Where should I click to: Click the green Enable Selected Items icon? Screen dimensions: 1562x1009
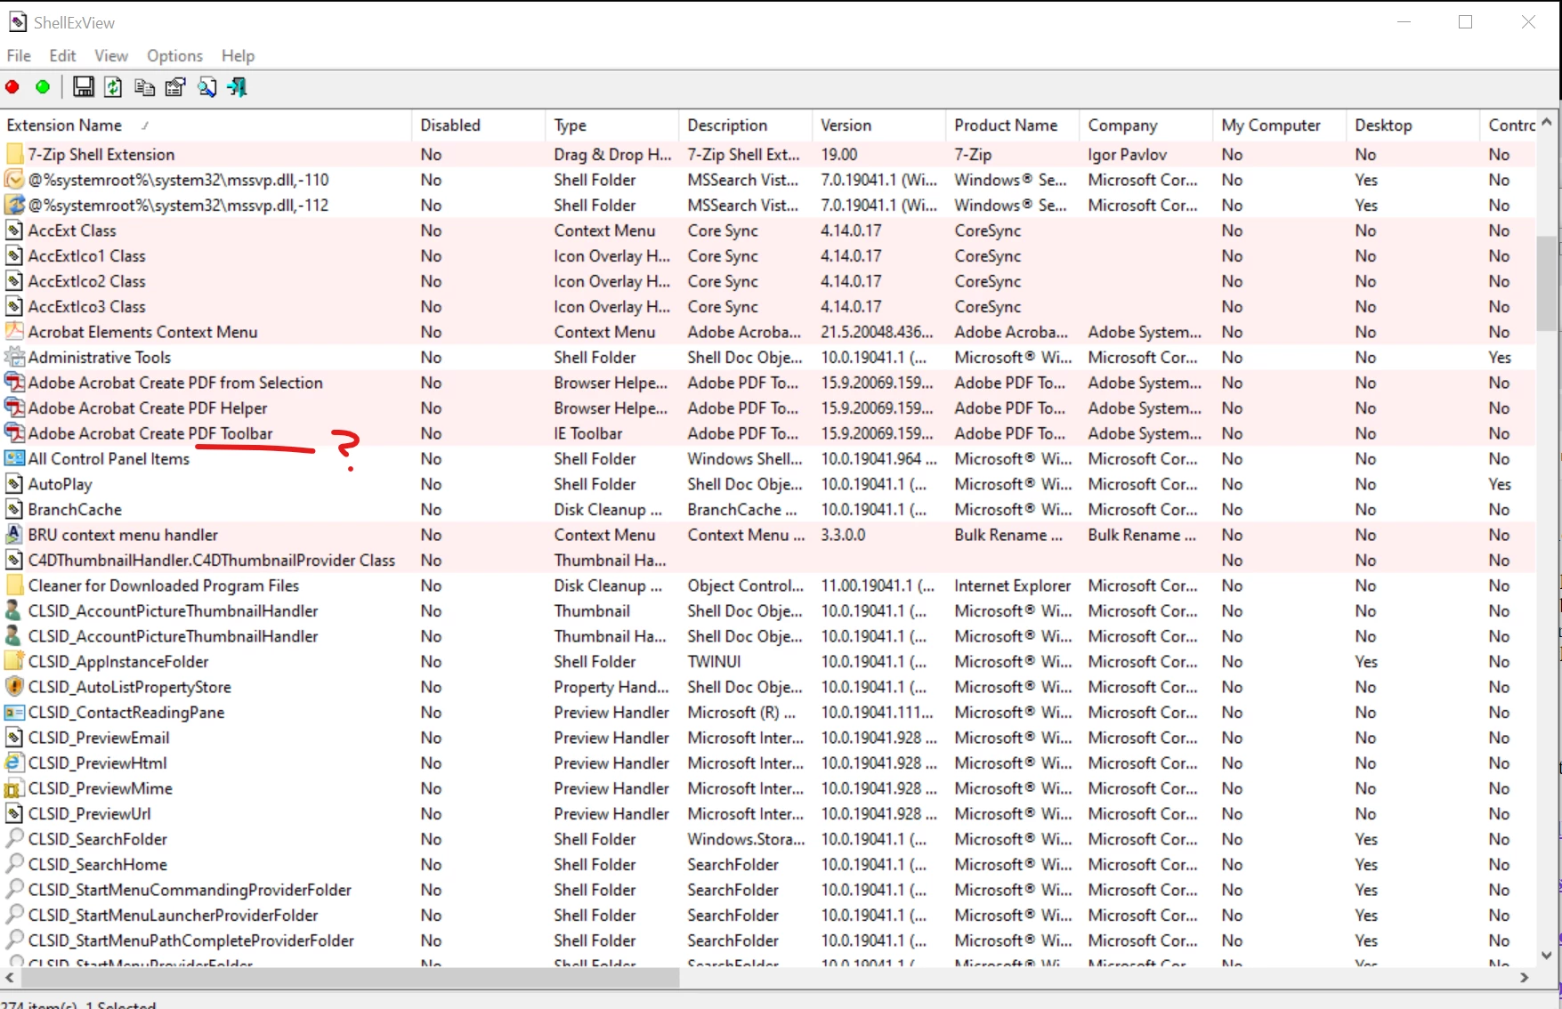(42, 87)
